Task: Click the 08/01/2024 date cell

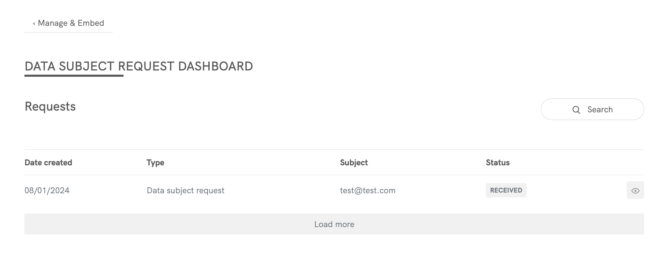Action: (47, 190)
